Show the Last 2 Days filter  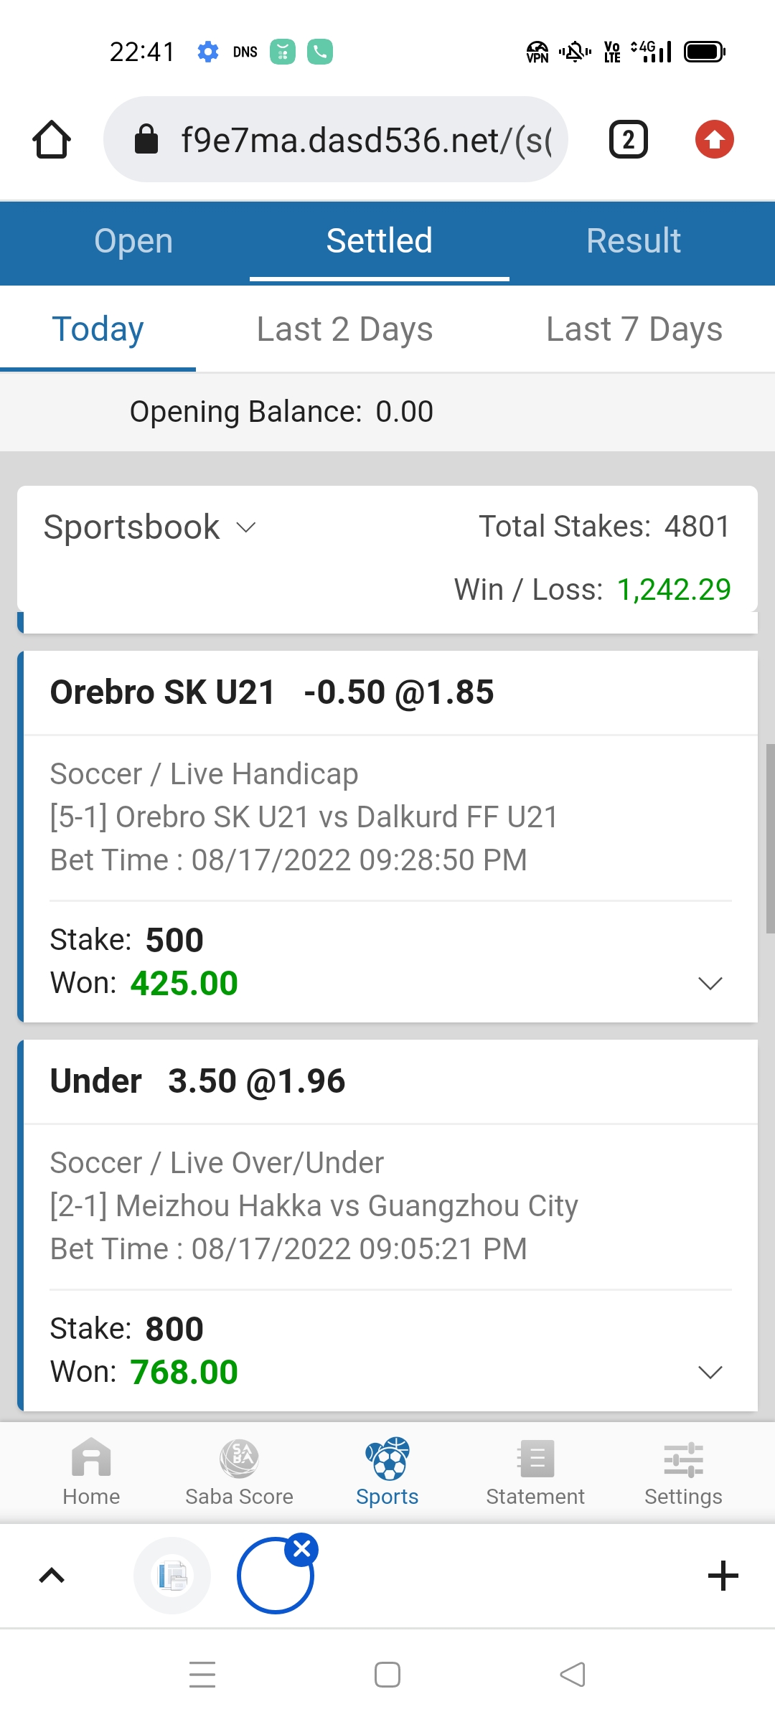tap(345, 329)
